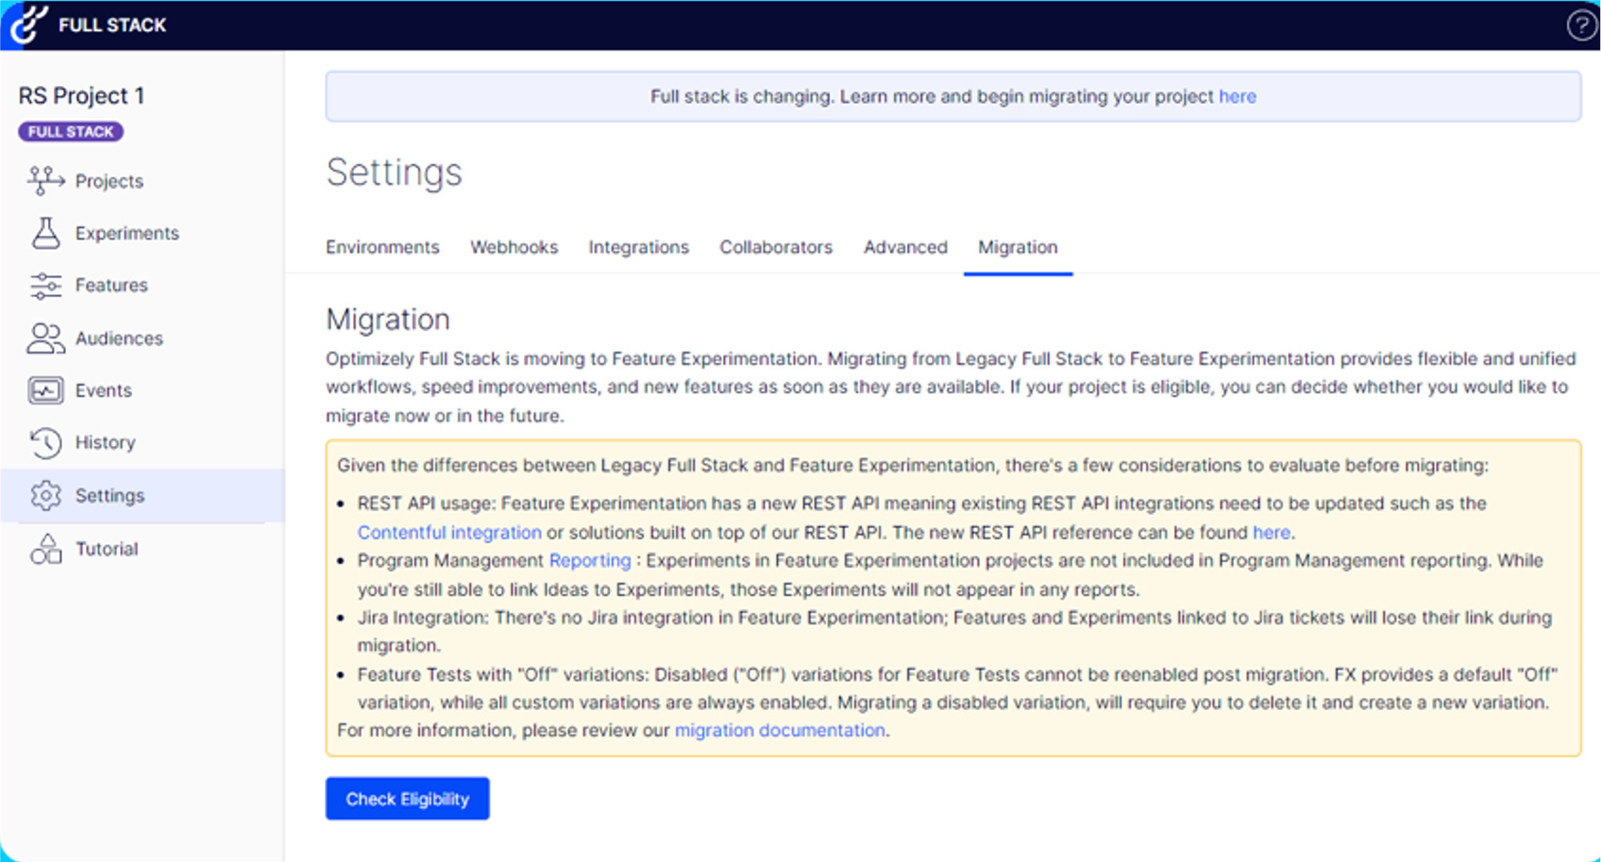The width and height of the screenshot is (1601, 862).
Task: Select the Migration tab
Action: point(1018,247)
